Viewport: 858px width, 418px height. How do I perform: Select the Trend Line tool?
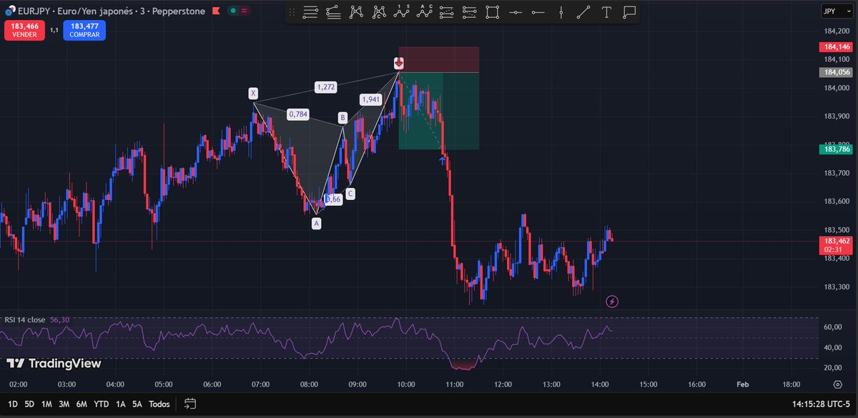pyautogui.click(x=583, y=12)
